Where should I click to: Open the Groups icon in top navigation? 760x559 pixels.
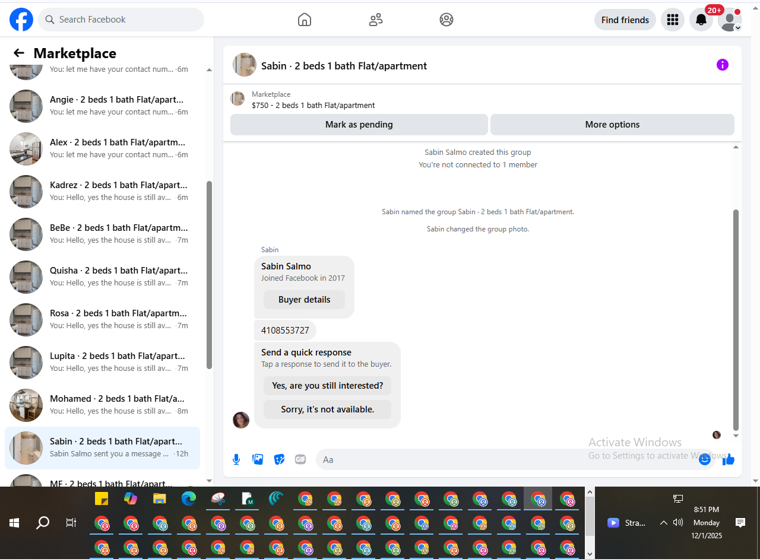pos(446,20)
